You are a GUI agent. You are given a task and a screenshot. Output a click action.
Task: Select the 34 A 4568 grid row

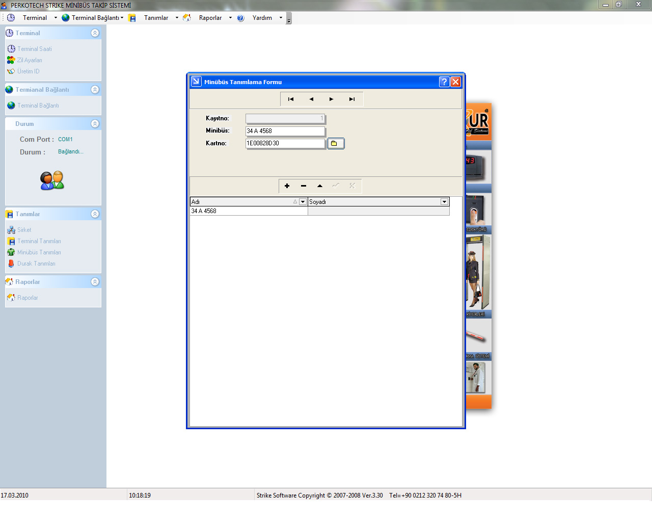pos(249,211)
